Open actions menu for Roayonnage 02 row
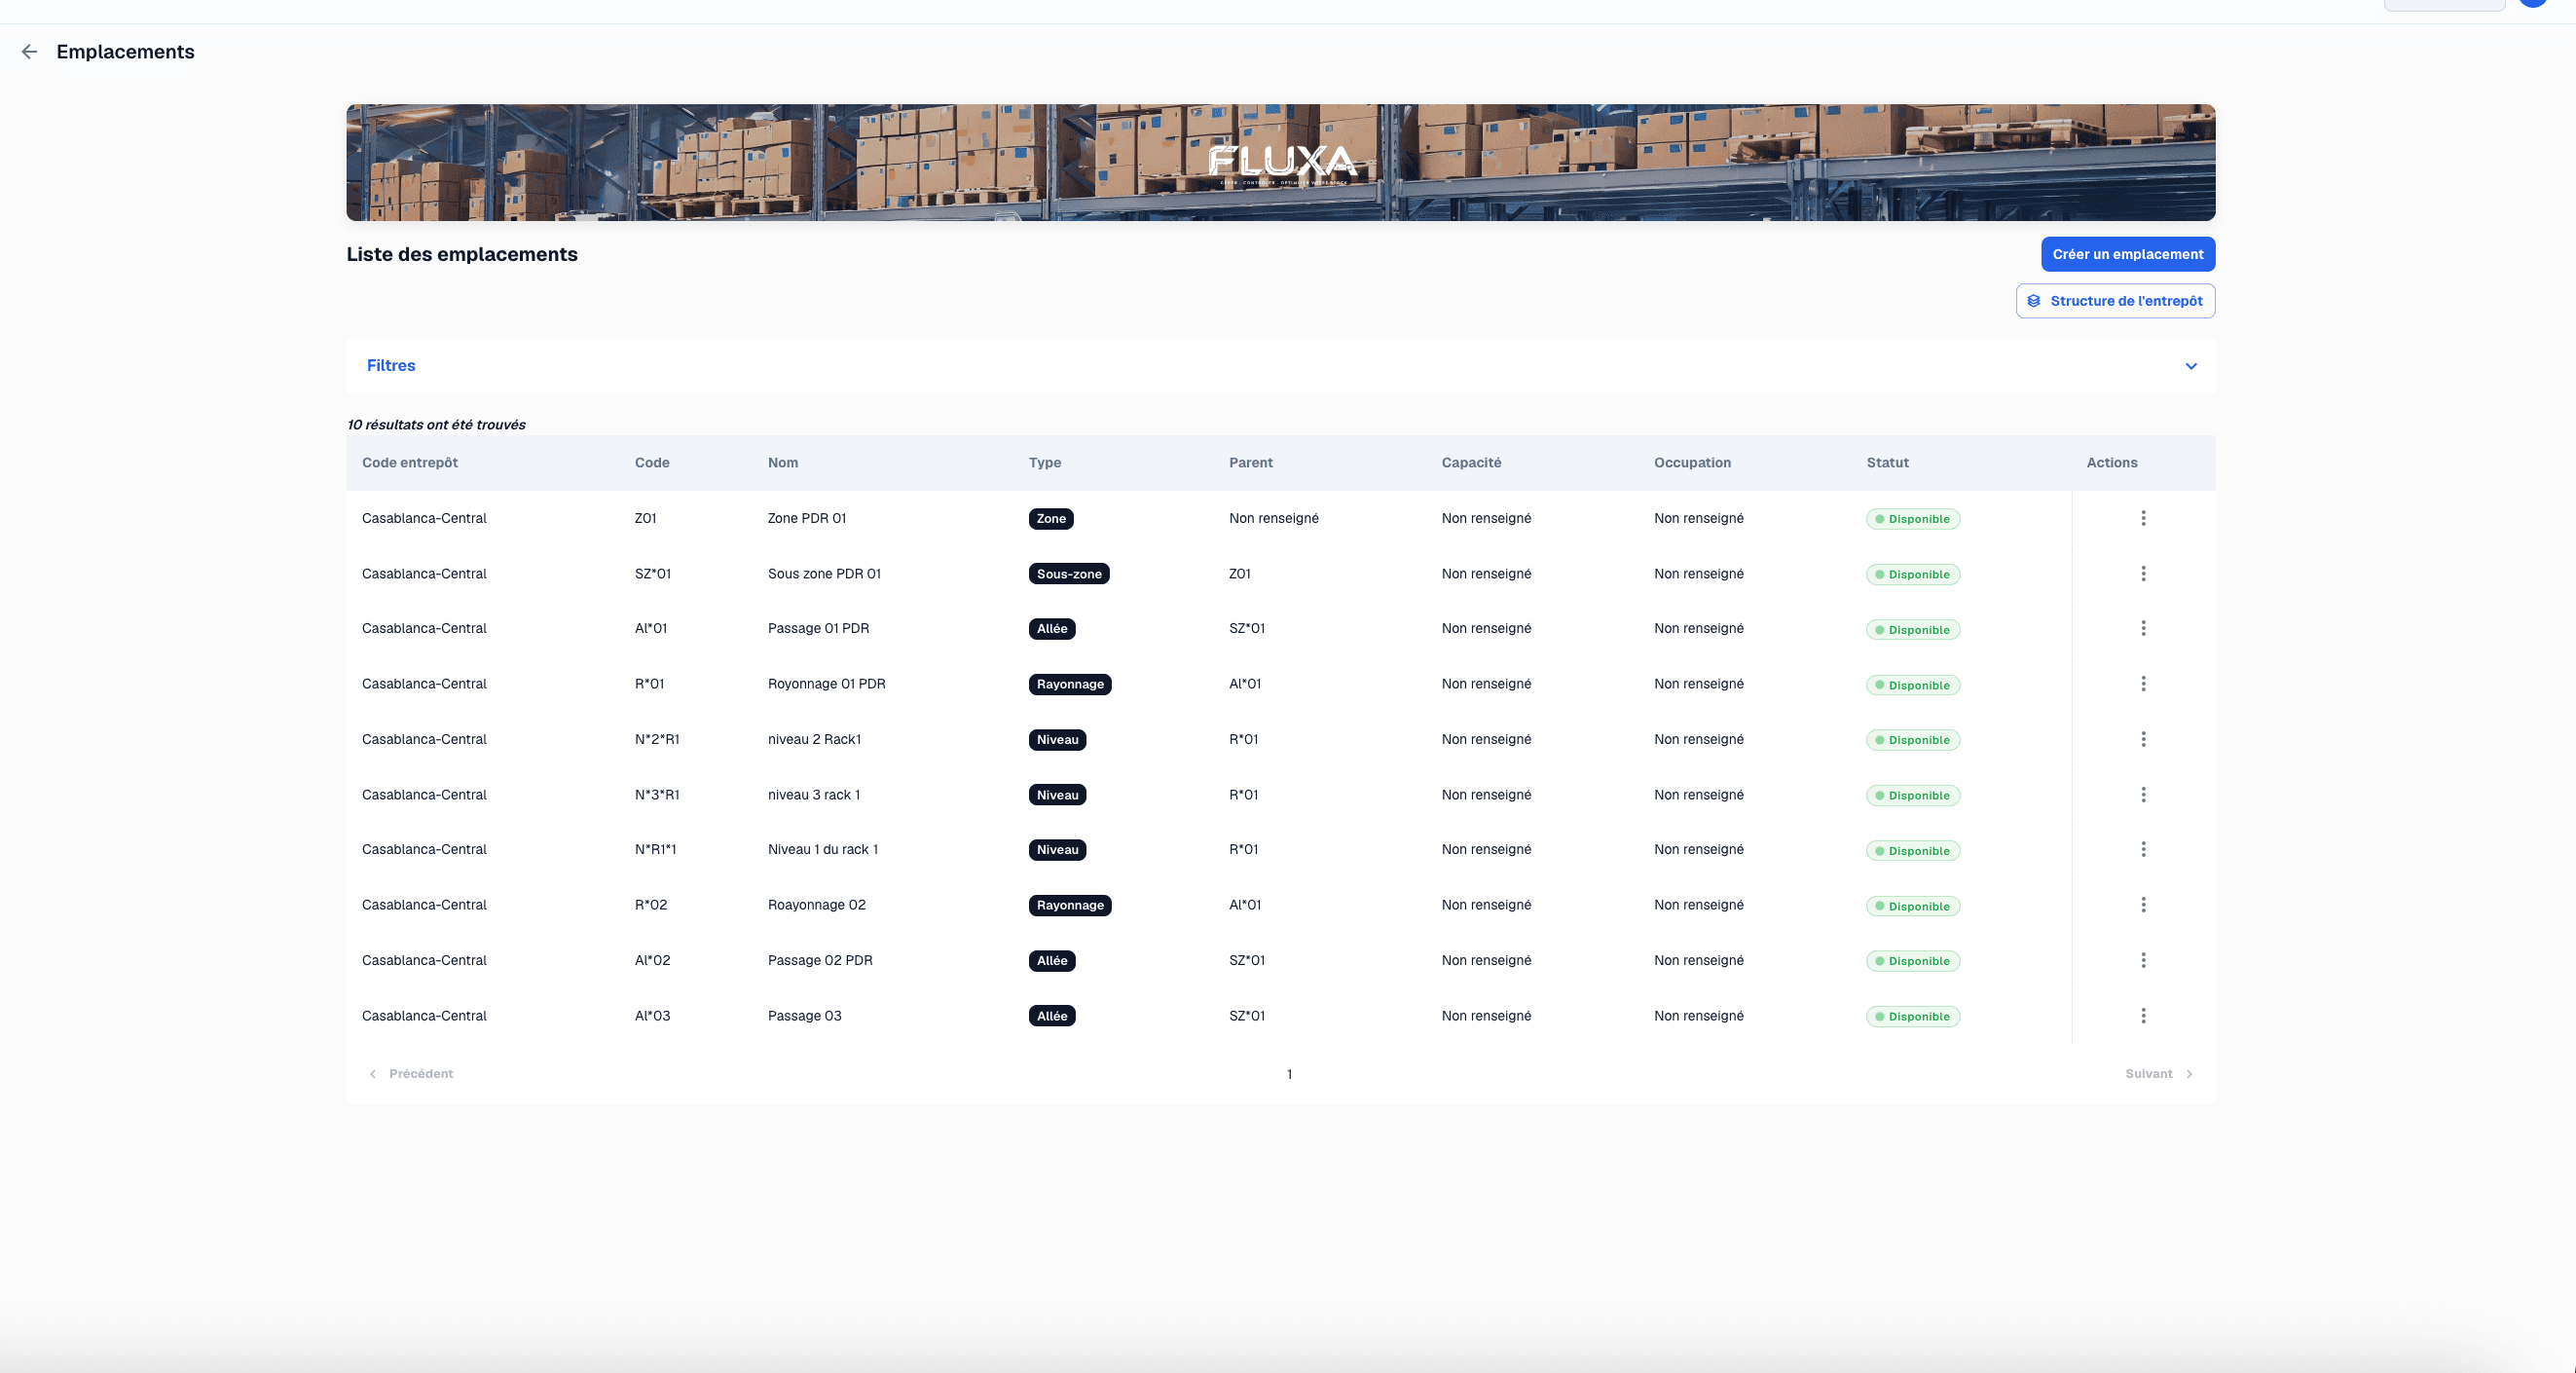The height and width of the screenshot is (1373, 2576). pyautogui.click(x=2143, y=905)
